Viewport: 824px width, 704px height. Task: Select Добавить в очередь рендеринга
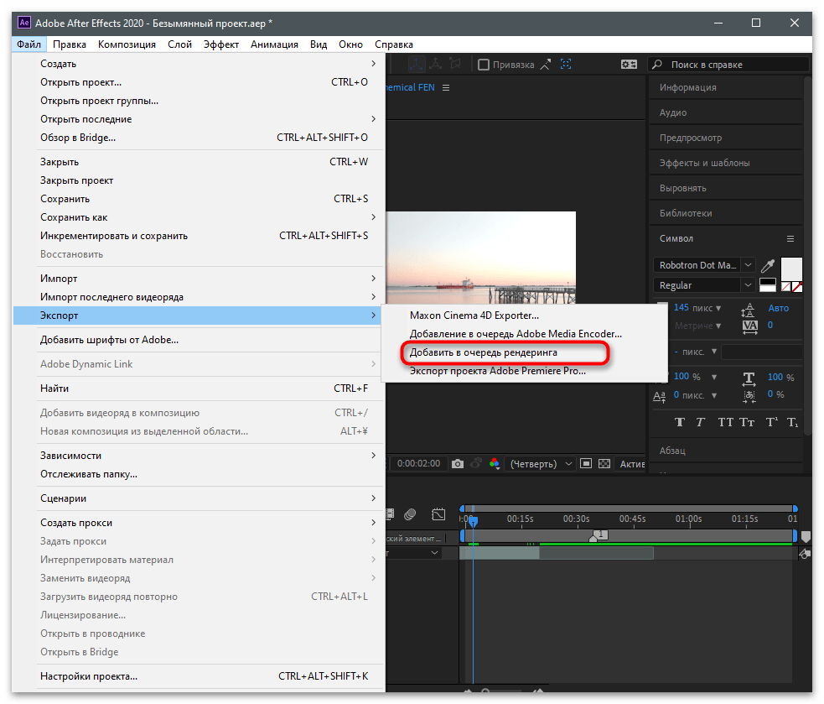point(483,352)
